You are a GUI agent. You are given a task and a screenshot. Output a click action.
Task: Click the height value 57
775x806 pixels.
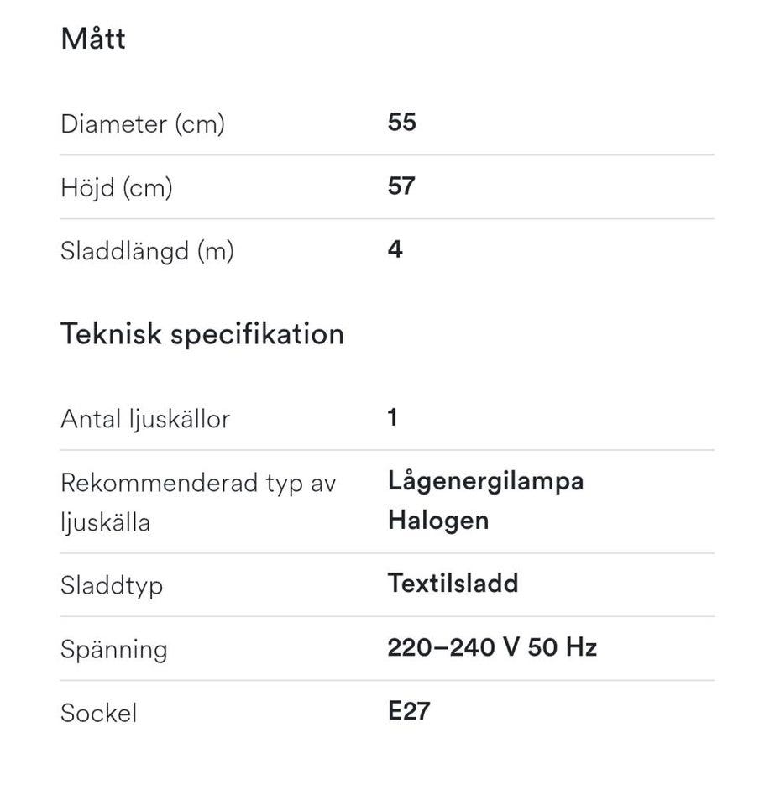coord(402,186)
